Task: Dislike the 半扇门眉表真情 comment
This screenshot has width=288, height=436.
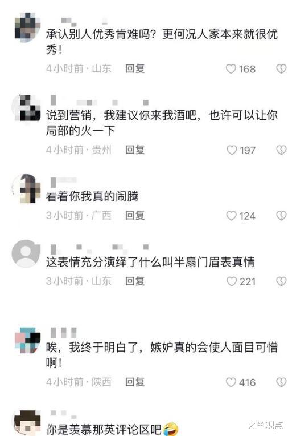Action: click(281, 281)
